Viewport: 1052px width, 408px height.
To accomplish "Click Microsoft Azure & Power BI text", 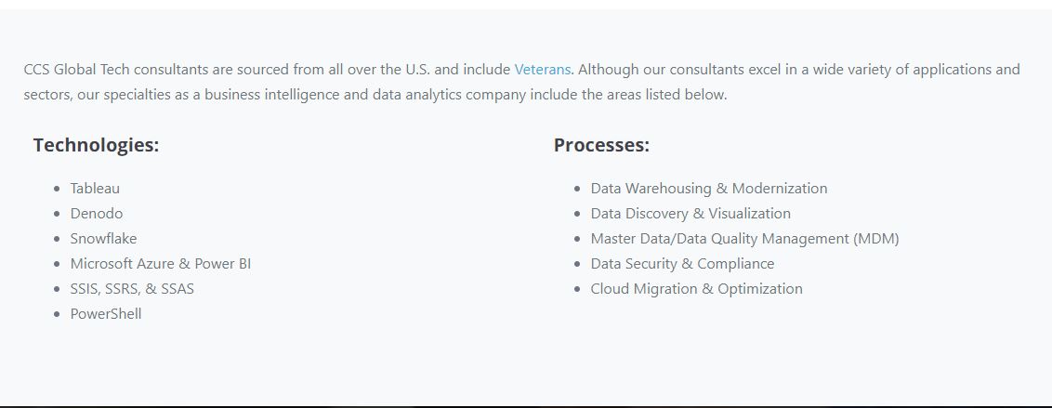I will pyautogui.click(x=161, y=264).
